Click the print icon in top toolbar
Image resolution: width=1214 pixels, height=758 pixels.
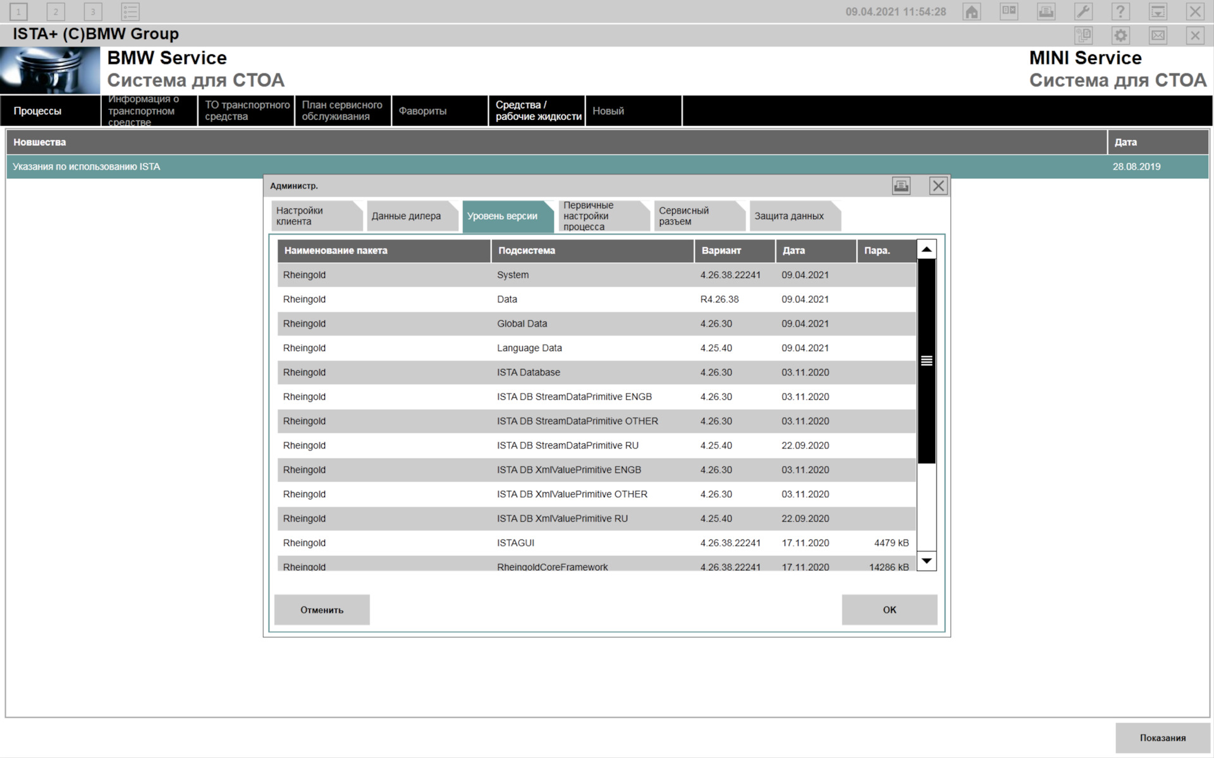tap(1046, 11)
